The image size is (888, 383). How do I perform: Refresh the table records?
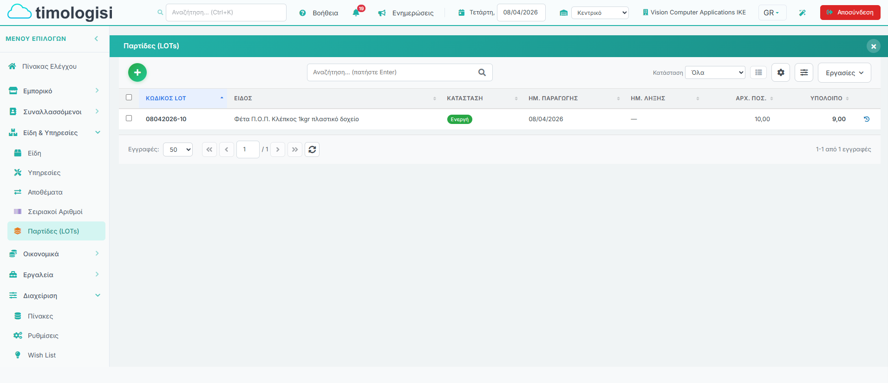(312, 149)
